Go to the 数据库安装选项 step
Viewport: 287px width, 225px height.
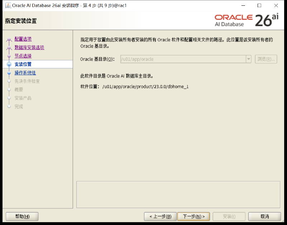[29, 47]
